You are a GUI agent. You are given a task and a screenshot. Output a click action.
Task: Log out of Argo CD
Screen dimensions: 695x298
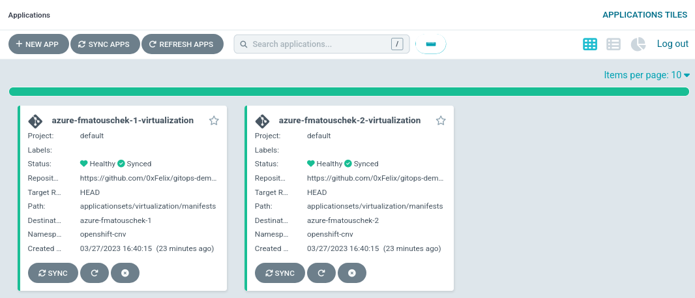click(672, 44)
